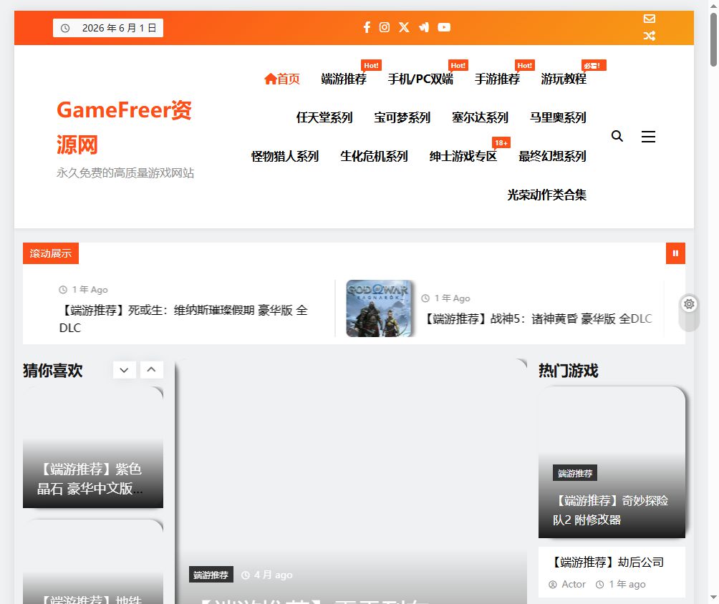Open 奇妙探险队2 附修改器 article

click(x=610, y=510)
